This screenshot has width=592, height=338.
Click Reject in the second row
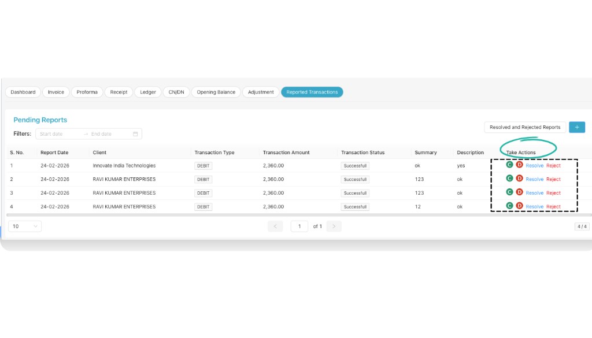point(553,179)
